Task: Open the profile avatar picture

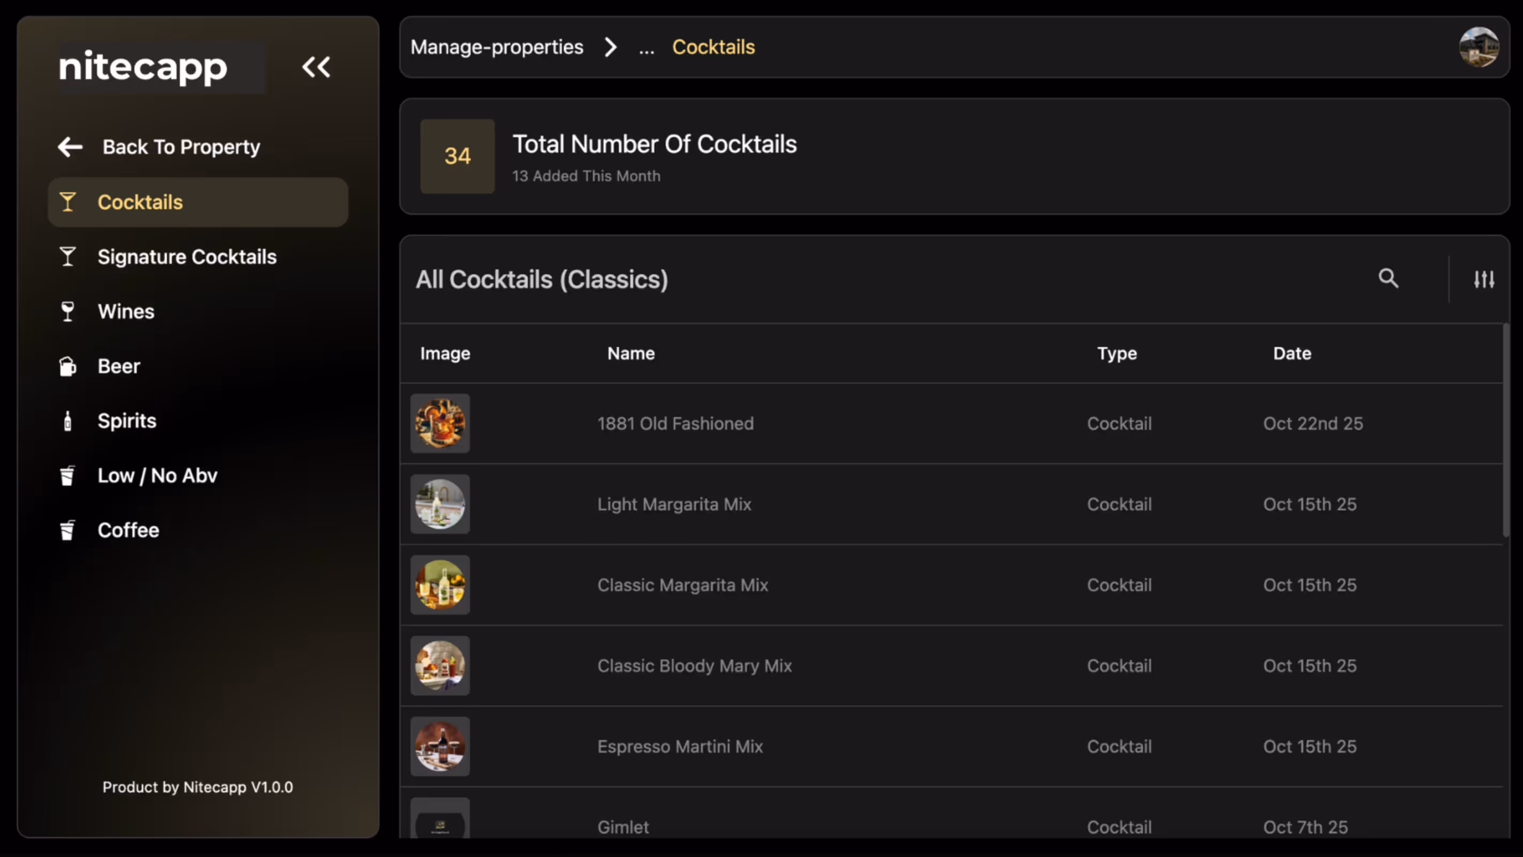Action: click(1479, 47)
